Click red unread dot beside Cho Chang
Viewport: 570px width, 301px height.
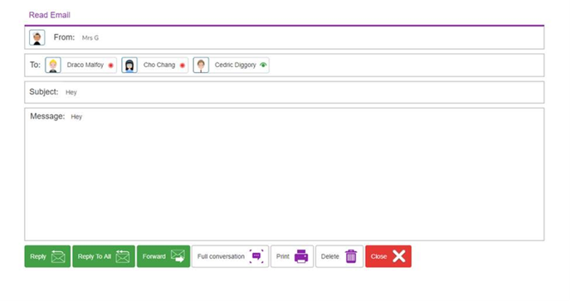pos(183,66)
